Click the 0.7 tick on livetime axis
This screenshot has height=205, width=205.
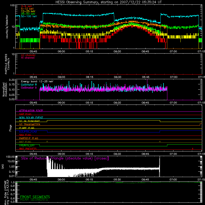point(13,194)
